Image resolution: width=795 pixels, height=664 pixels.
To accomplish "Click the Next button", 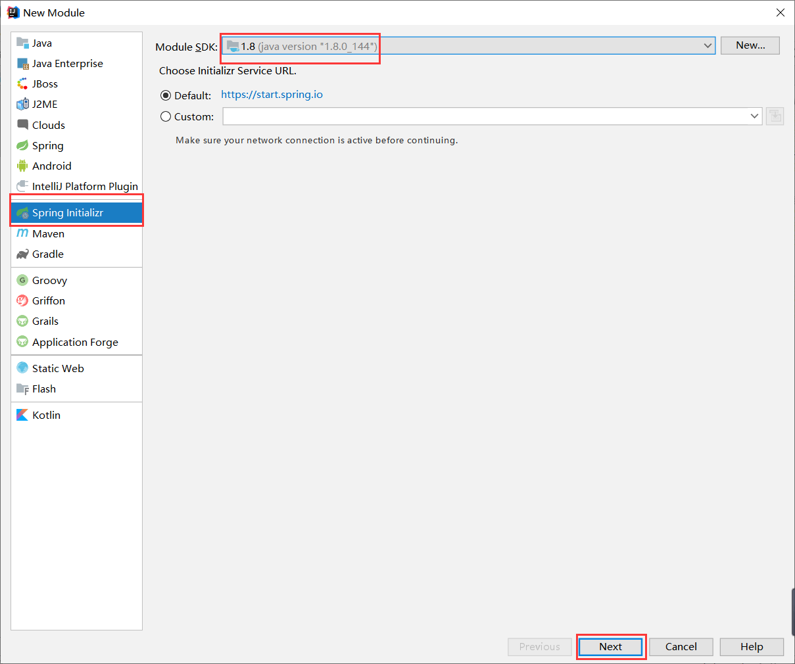I will pos(610,647).
